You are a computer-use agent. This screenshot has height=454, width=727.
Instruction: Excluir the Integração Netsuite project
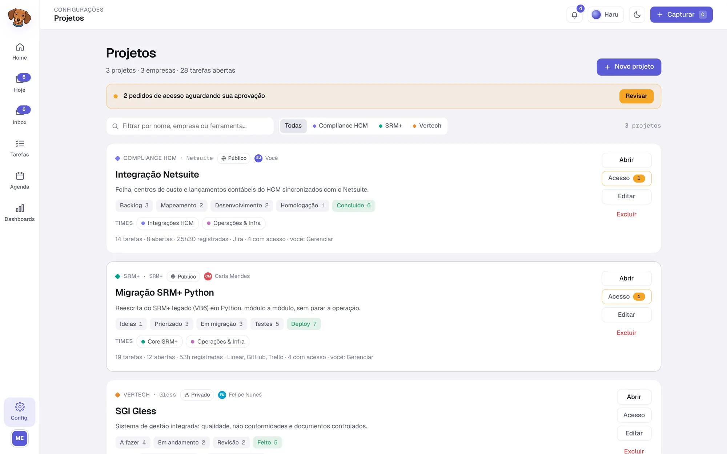626,214
